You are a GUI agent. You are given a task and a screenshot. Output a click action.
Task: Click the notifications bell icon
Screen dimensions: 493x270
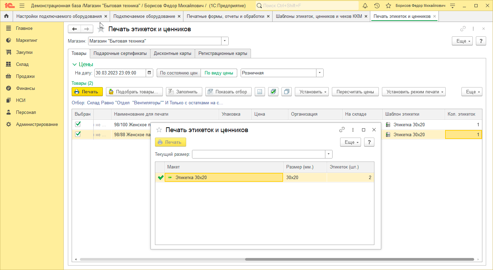pos(365,6)
